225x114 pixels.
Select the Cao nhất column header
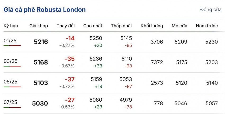click(x=93, y=26)
